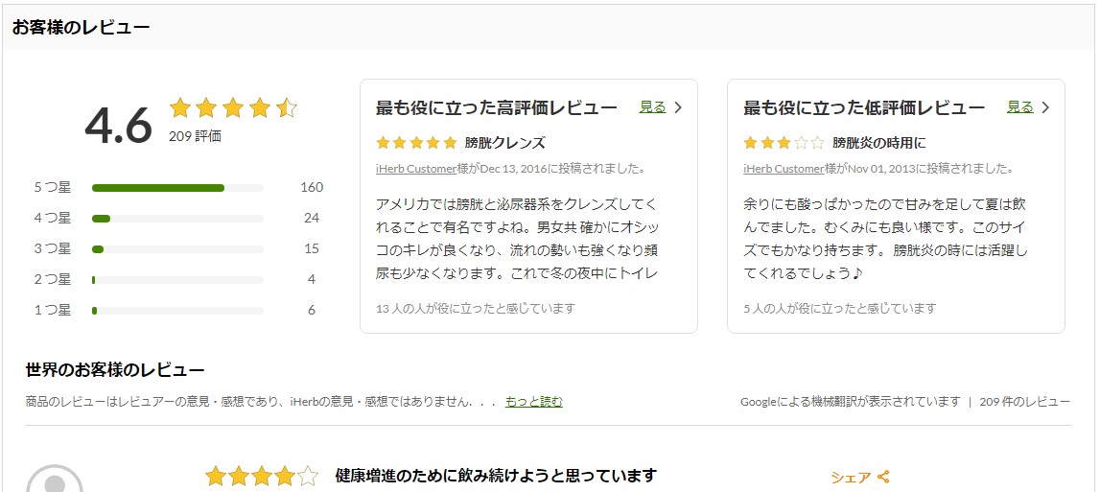Filter reviews by 4つ星 rating bar

pyautogui.click(x=177, y=219)
